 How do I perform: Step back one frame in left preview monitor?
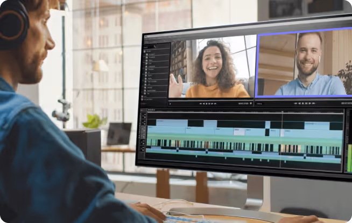click(203, 103)
